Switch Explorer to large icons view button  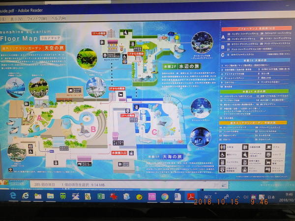pyautogui.click(x=224, y=185)
